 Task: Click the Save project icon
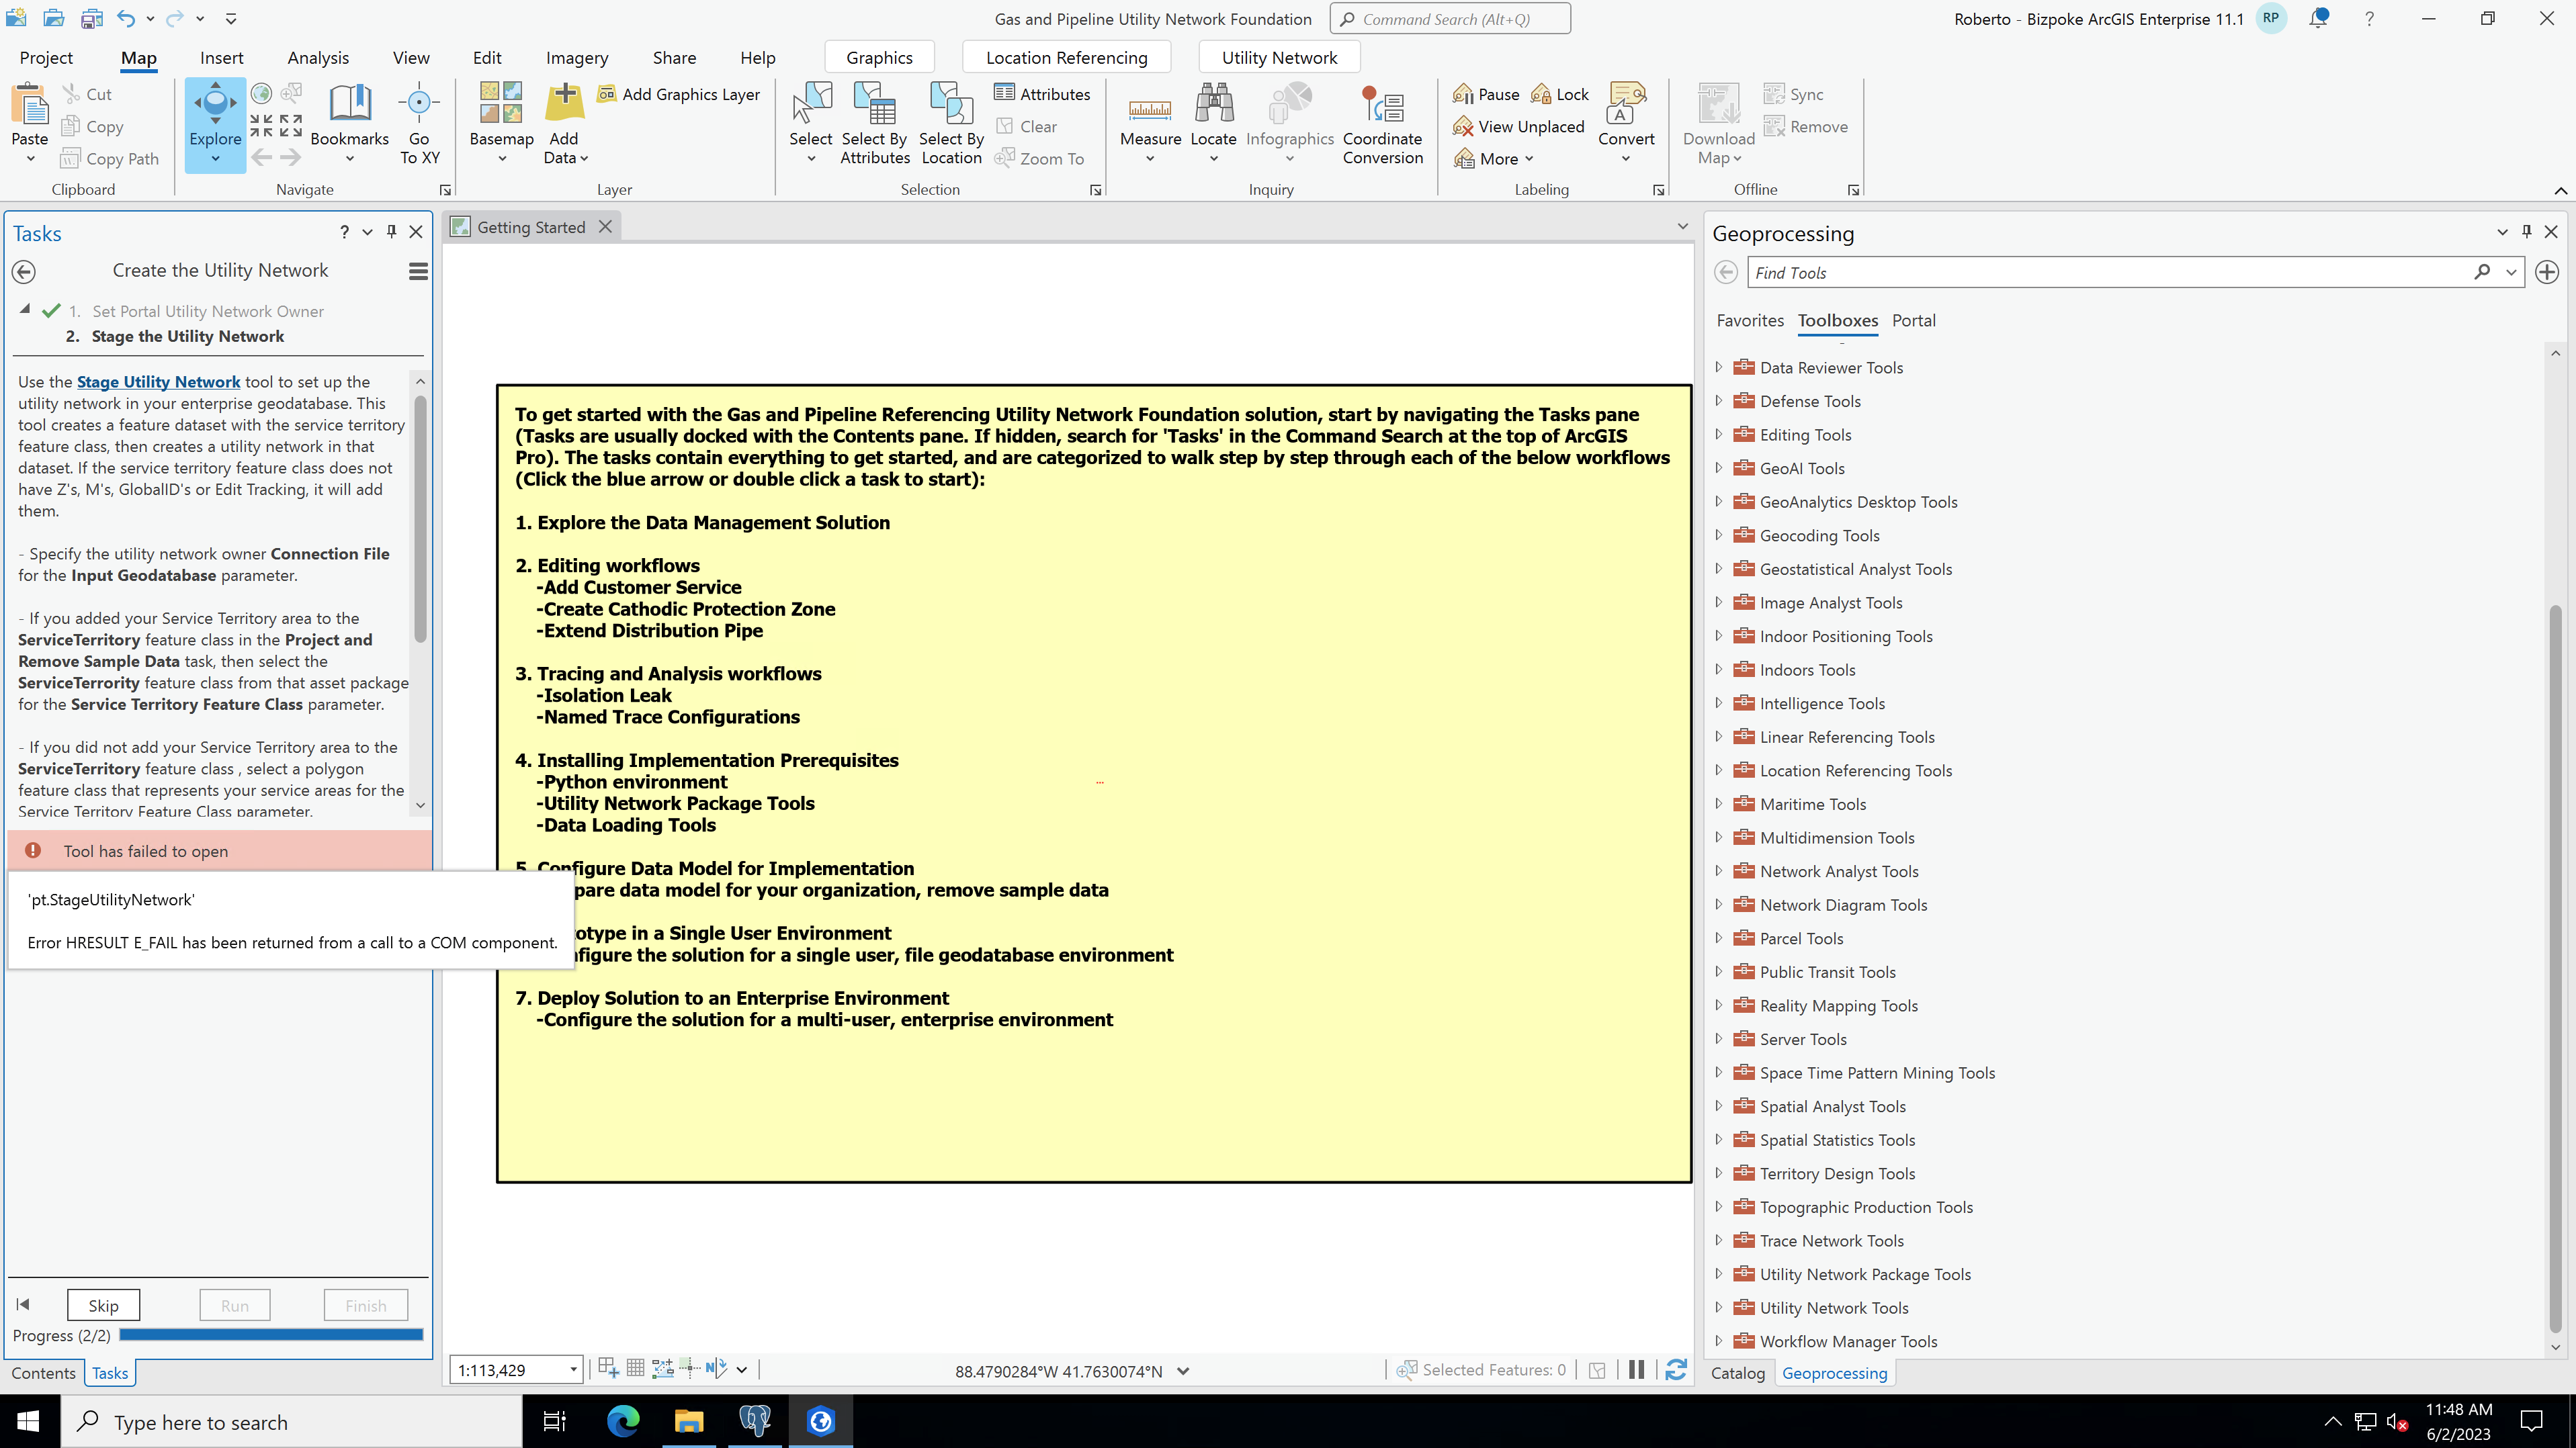tap(92, 18)
